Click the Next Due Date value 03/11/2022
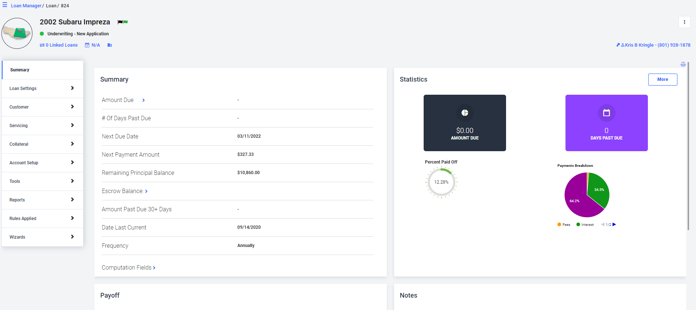Image resolution: width=696 pixels, height=310 pixels. pyautogui.click(x=249, y=136)
